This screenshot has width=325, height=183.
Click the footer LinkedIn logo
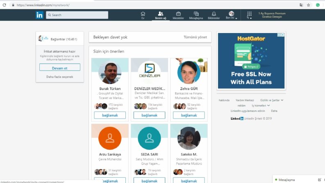237,119
